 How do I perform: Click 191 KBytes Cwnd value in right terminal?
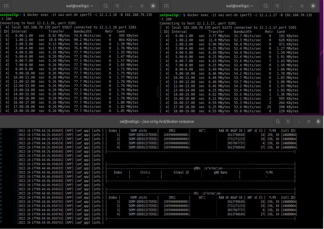coord(289,36)
